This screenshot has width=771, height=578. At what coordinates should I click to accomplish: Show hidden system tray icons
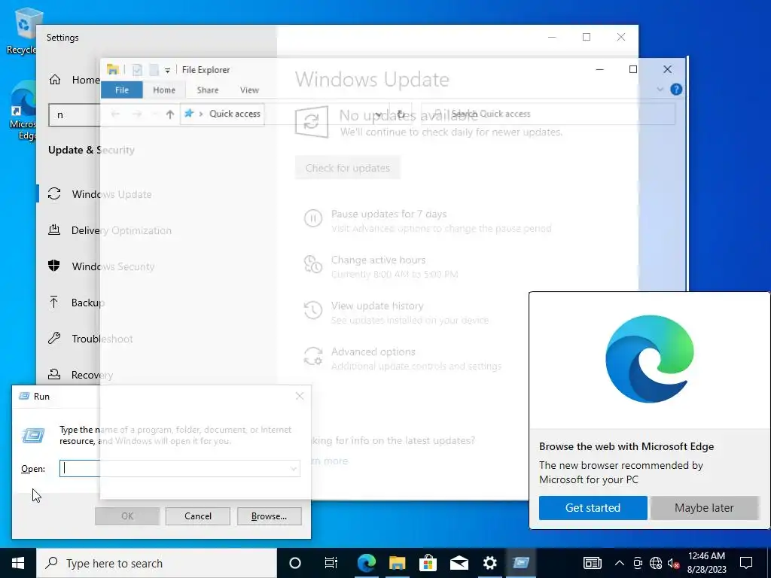[x=620, y=563]
